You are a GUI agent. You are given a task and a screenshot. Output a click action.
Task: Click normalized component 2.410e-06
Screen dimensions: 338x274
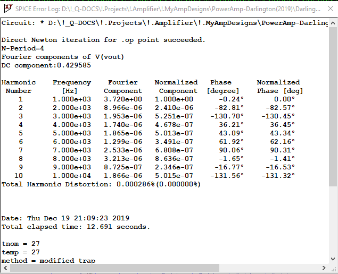[174, 108]
